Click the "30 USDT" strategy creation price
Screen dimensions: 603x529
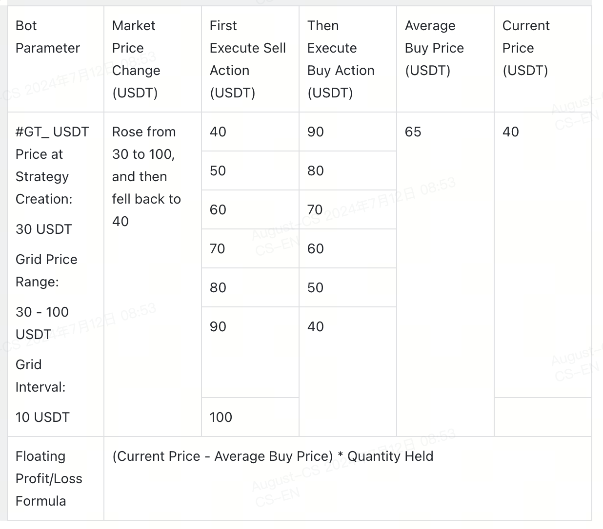pos(43,229)
